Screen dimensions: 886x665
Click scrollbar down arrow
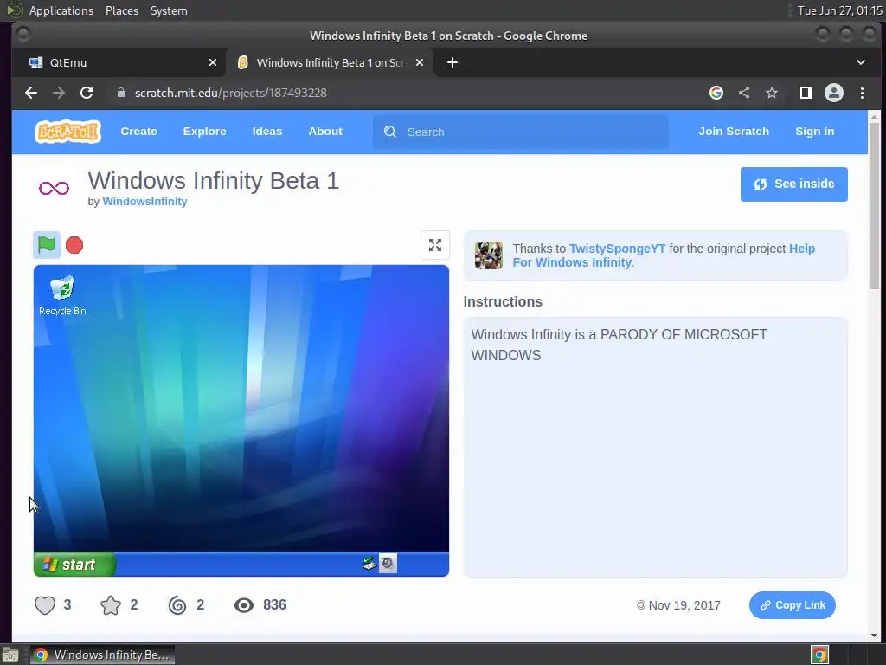(874, 635)
